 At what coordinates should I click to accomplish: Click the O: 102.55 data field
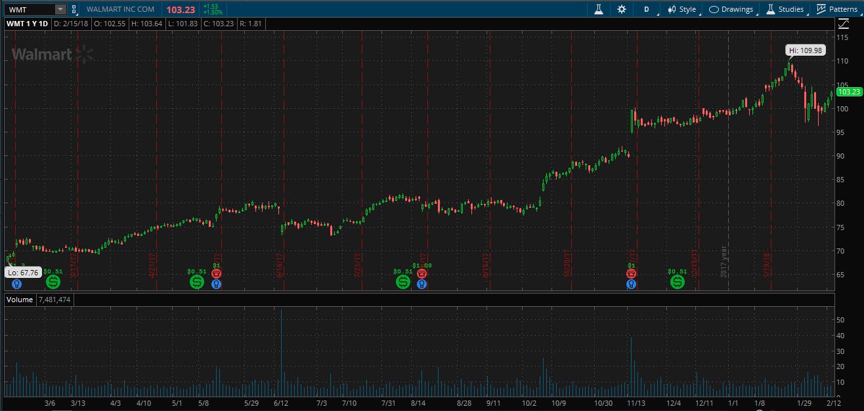(x=110, y=24)
